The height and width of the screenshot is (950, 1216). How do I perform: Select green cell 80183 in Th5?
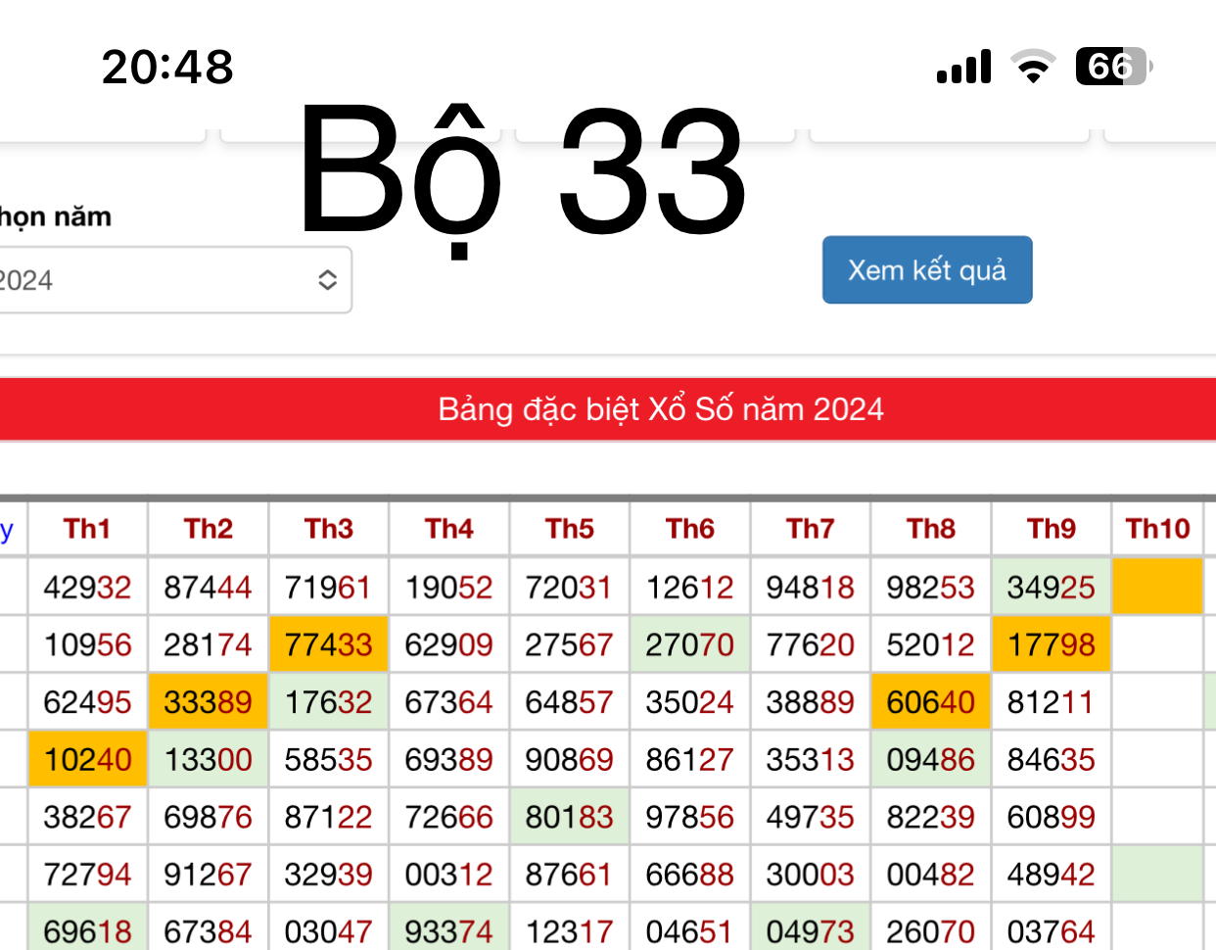[569, 817]
